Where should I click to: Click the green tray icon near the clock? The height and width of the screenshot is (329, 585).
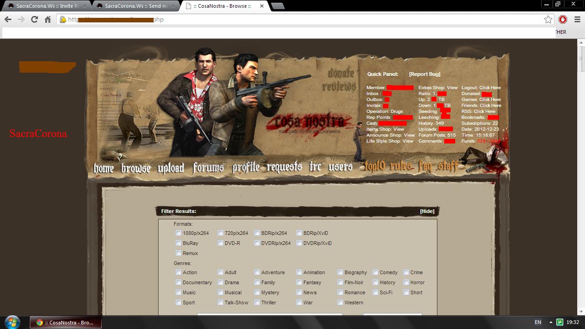click(559, 322)
